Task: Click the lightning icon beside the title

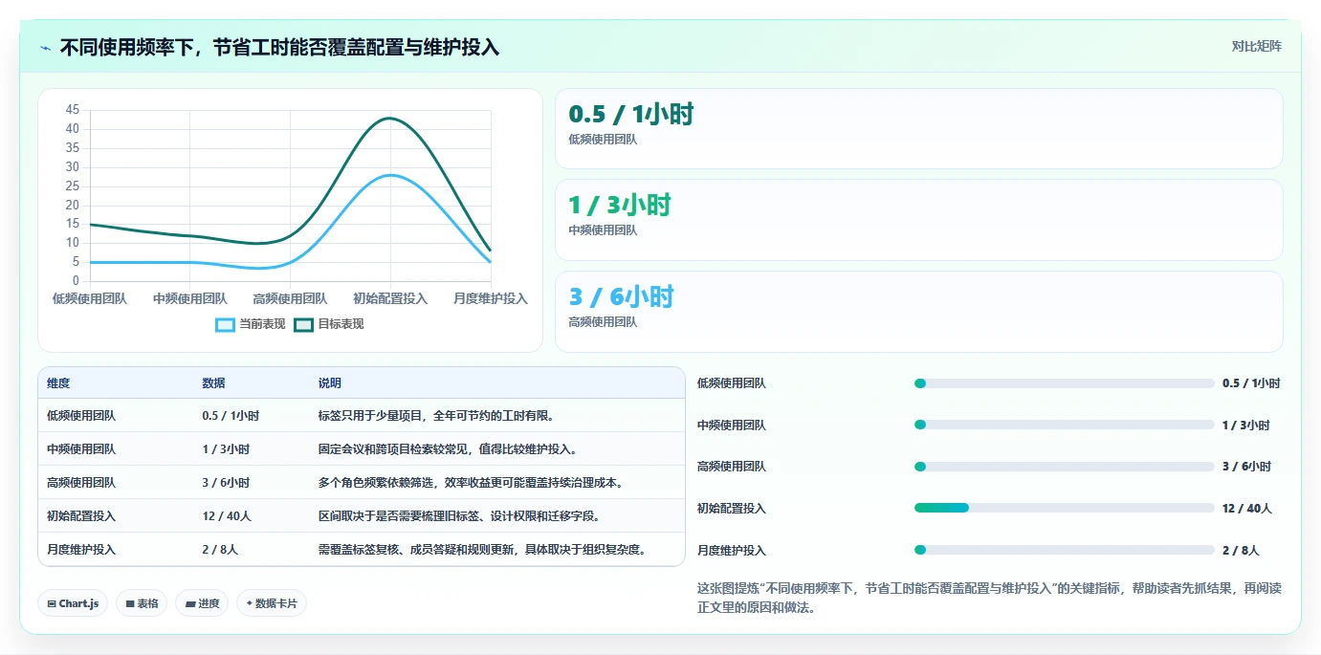Action: (x=45, y=48)
